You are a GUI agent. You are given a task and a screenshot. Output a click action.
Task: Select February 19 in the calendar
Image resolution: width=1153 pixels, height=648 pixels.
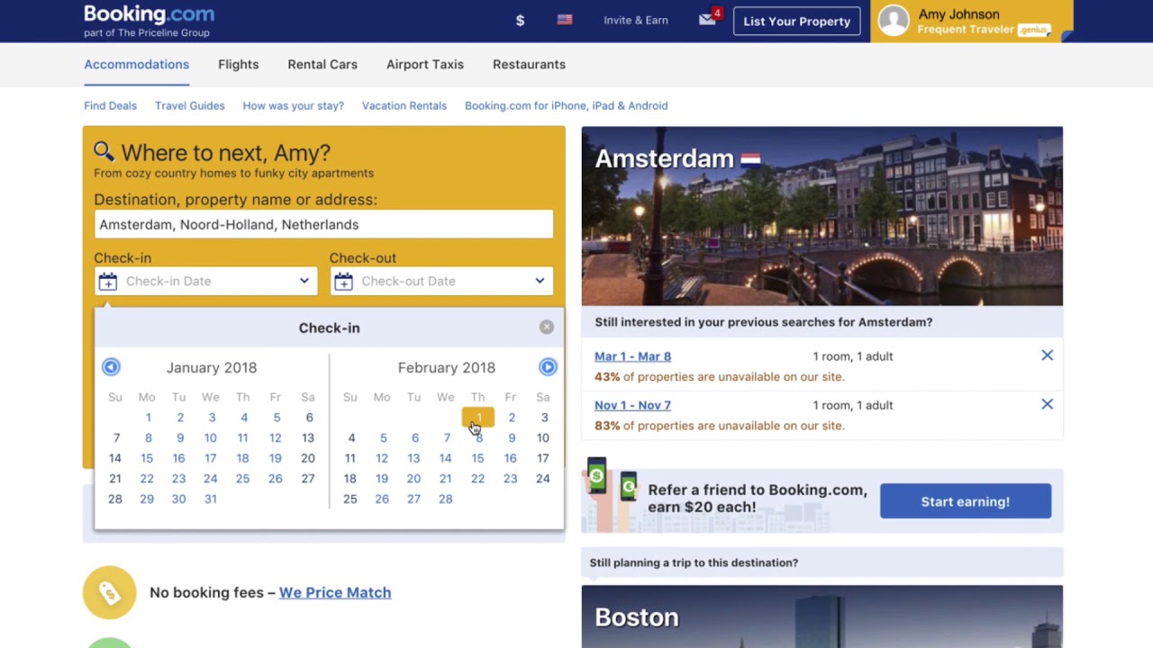tap(382, 478)
